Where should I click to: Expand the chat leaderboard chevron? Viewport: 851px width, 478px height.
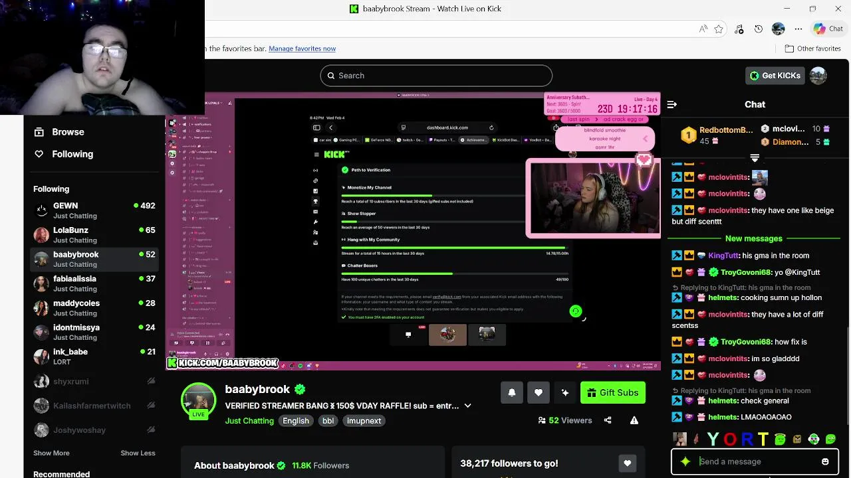(x=755, y=158)
